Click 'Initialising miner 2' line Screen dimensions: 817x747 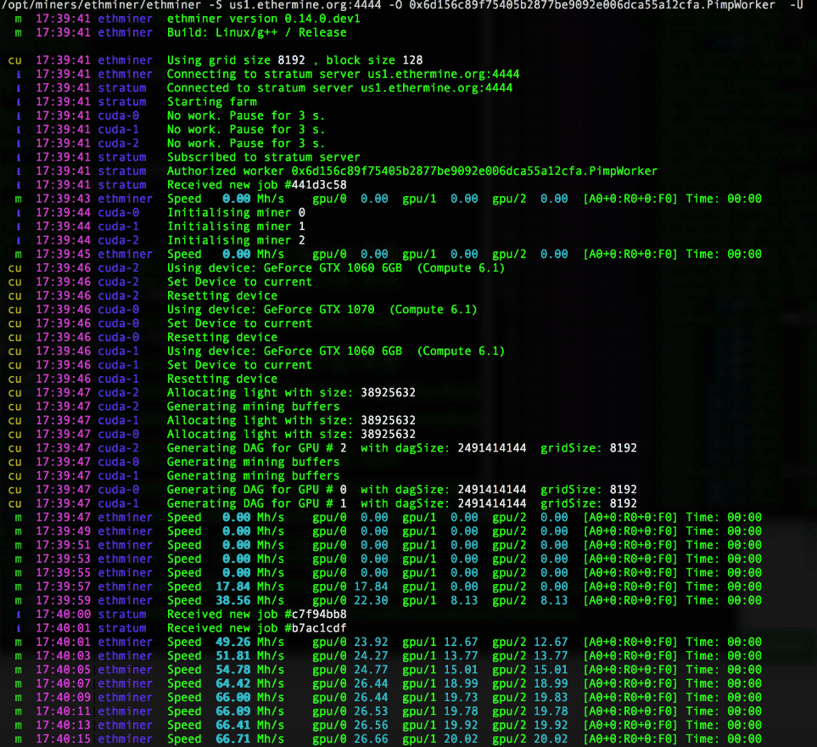[236, 240]
